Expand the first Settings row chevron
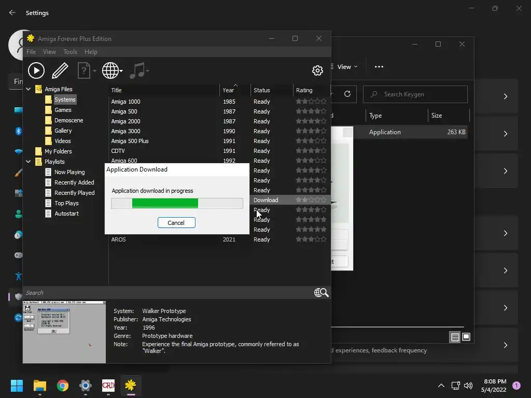The width and height of the screenshot is (531, 398). 505,96
